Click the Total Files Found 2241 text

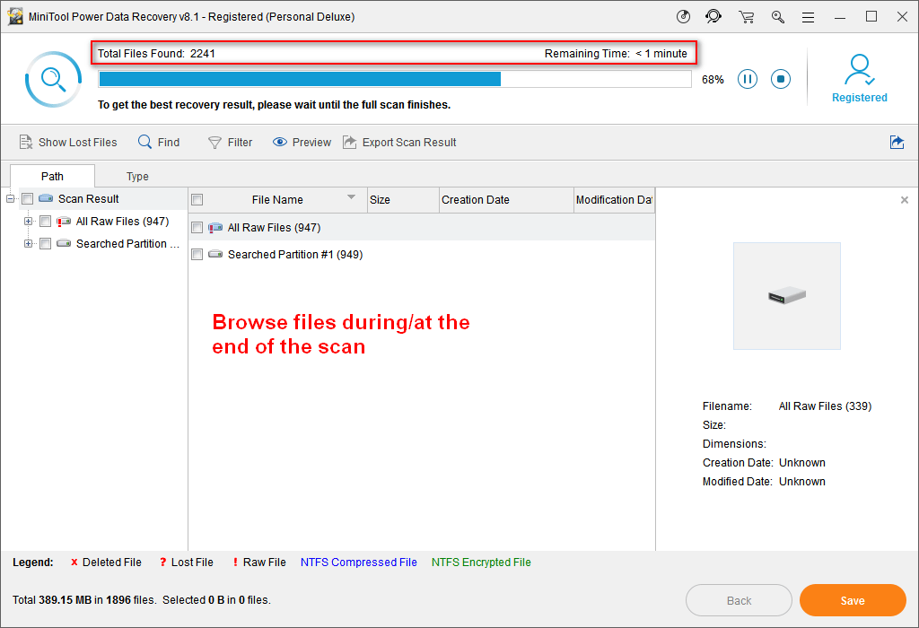(x=156, y=53)
